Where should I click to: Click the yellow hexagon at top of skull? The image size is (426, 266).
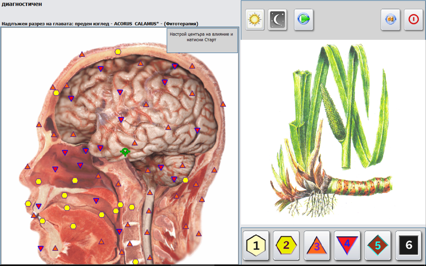click(x=118, y=52)
